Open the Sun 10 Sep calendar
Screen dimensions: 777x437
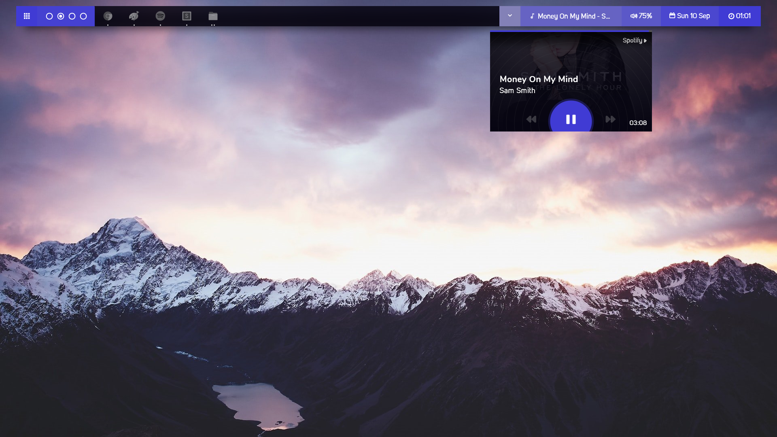[690, 16]
